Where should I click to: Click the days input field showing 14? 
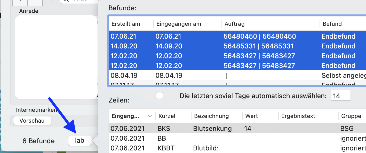pyautogui.click(x=340, y=96)
